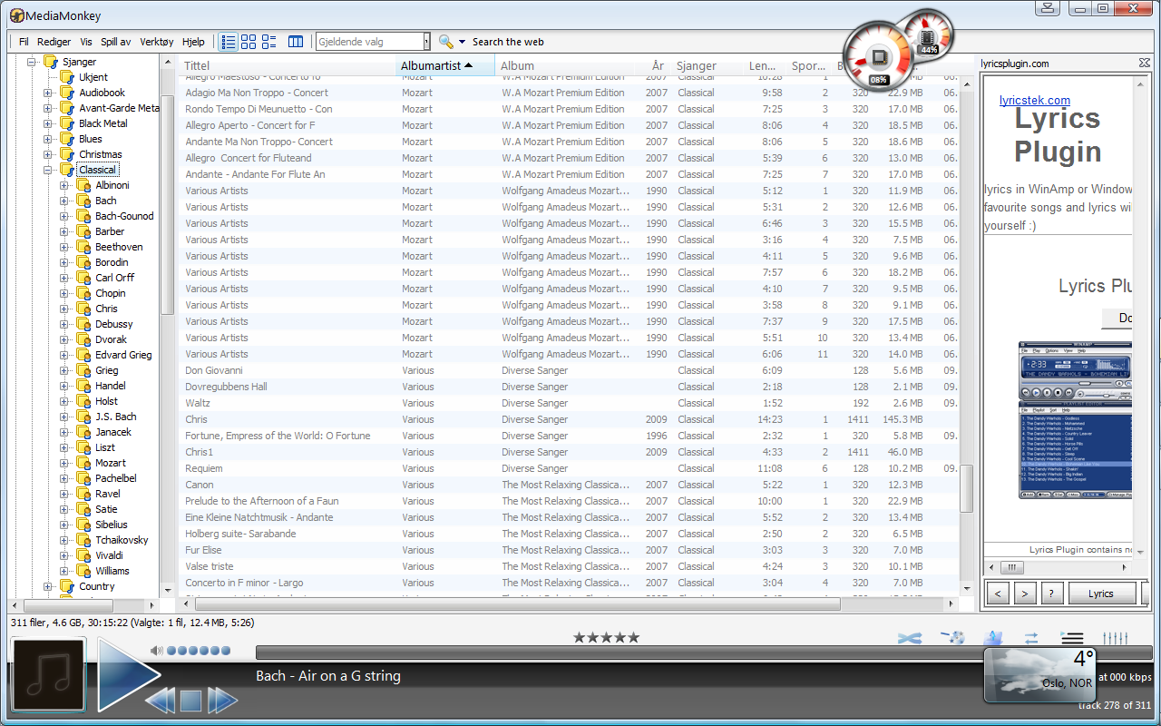Click the '?' help button in lyrics panel
This screenshot has width=1161, height=726.
point(1051,594)
